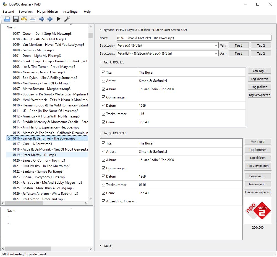Toggle the Album checkbox in Tag 1
The image size is (277, 257).
tap(104, 89)
